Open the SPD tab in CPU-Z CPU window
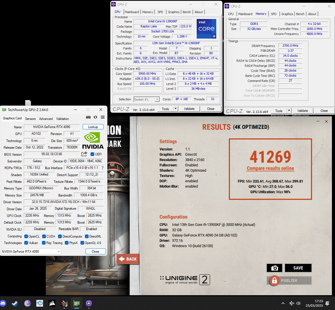335x310 pixels. point(160,12)
